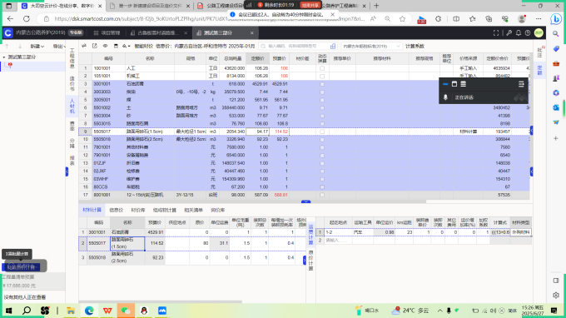Click the horizontal scrollbar below material table

point(253,201)
